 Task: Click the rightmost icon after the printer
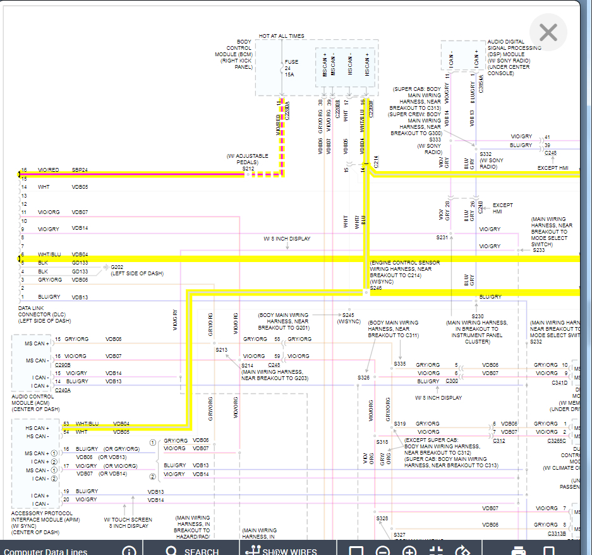549,551
